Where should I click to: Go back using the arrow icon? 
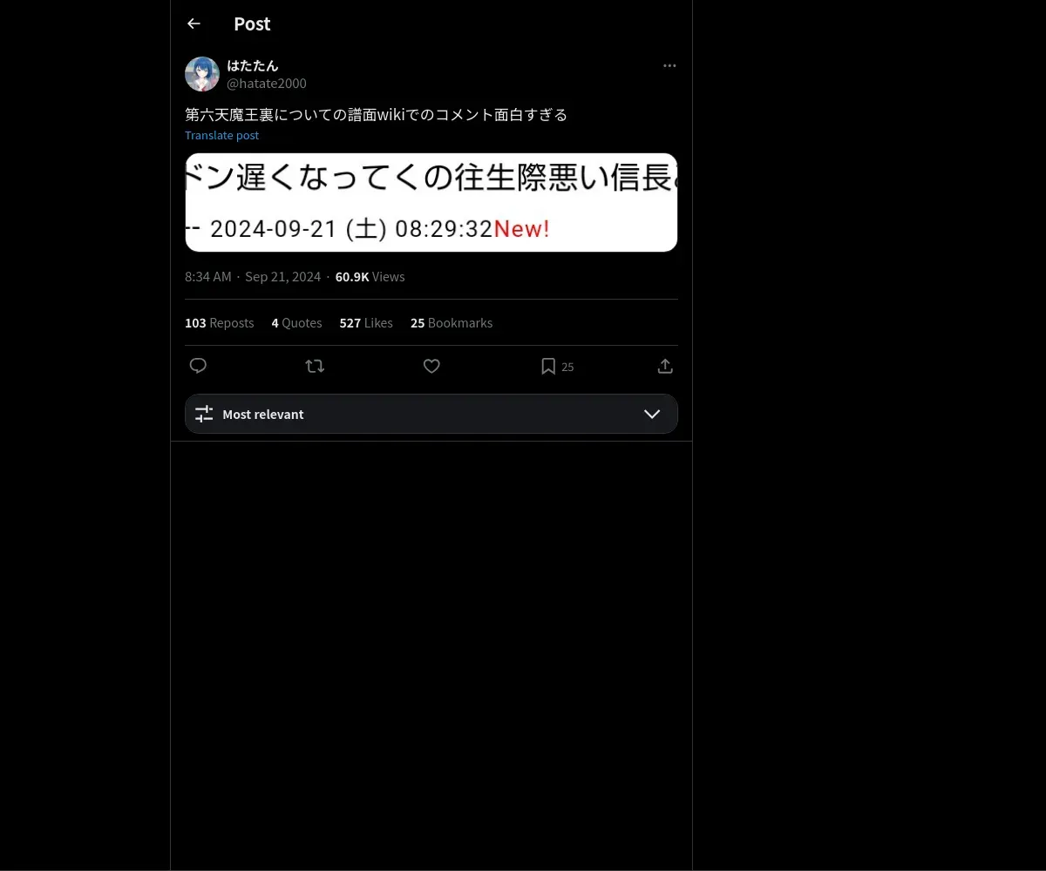click(x=194, y=24)
